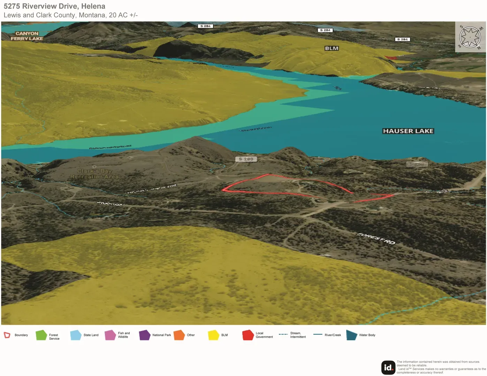Screen dimensions: 487x376
Task: Click the 5275 Riverview Drive, Helena title
Action: click(x=54, y=6)
